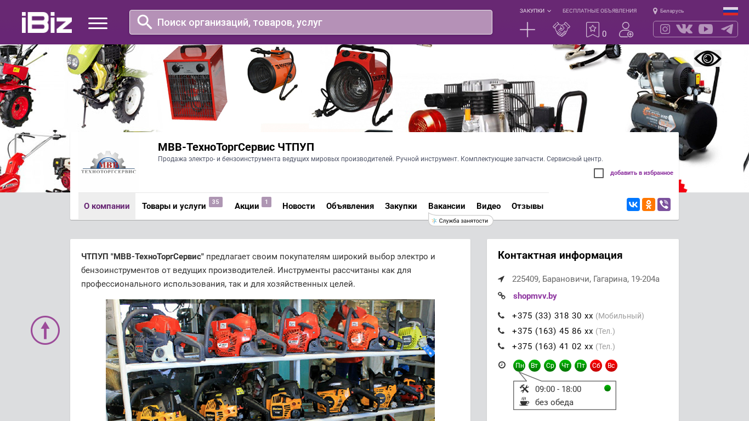Focus the organization search field
This screenshot has height=421, width=749.
(311, 22)
